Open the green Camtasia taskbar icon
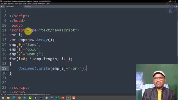178x100 pixels. pyautogui.click(x=30, y=98)
